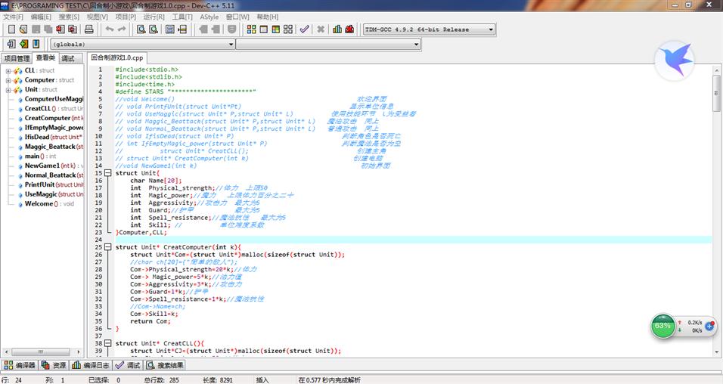The width and height of the screenshot is (723, 384).
Task: Select the main() function in class list
Action: pyautogui.click(x=32, y=156)
